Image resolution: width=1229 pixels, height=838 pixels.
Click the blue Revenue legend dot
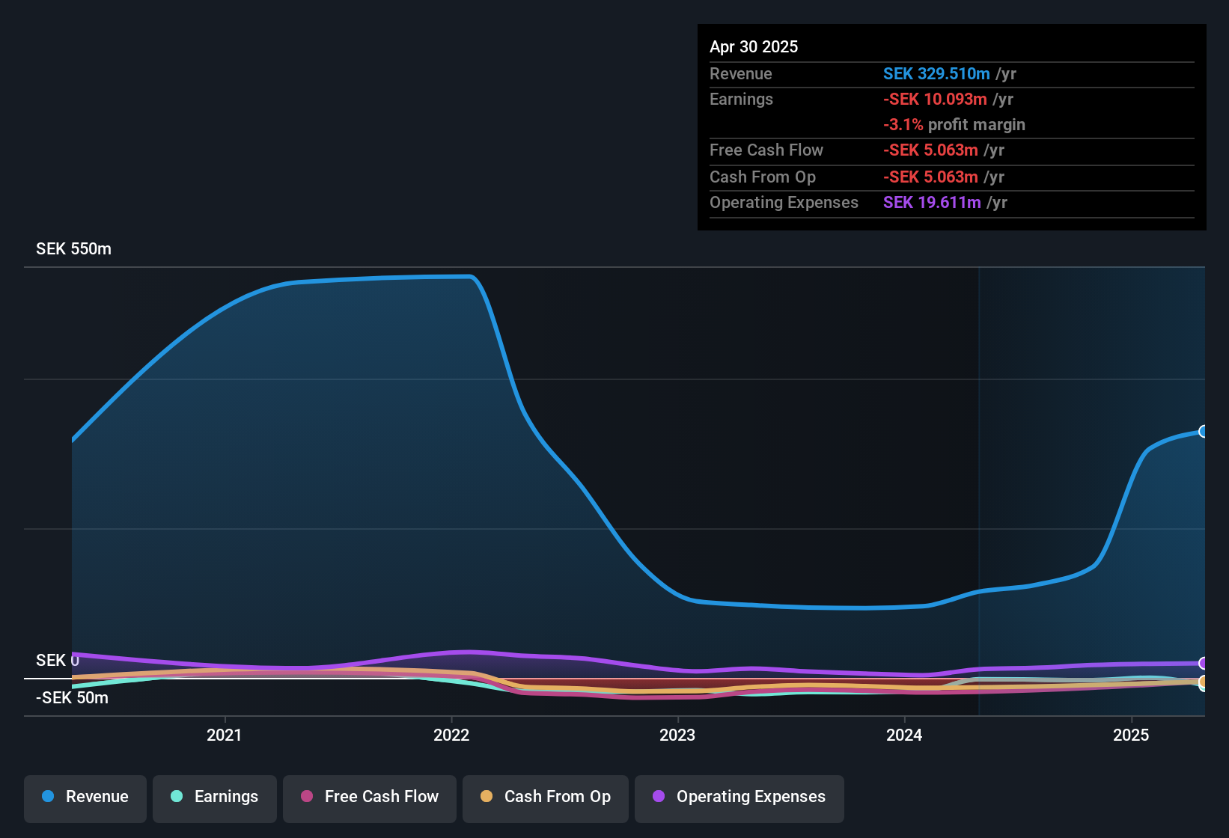(48, 796)
